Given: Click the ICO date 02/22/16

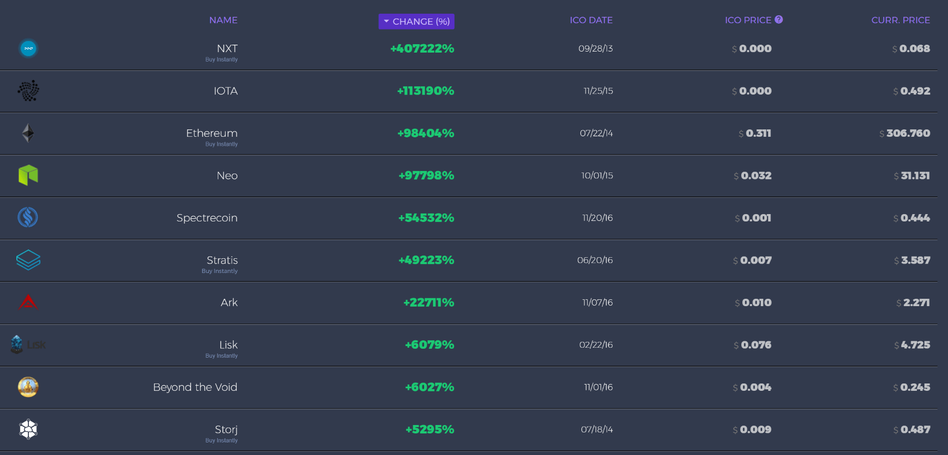Looking at the screenshot, I should (596, 345).
